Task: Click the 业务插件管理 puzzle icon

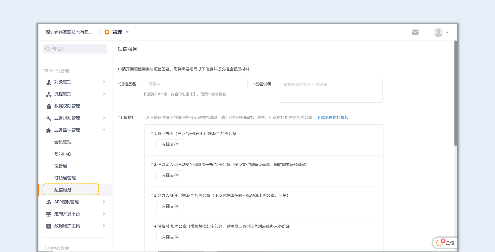Action: click(49, 130)
